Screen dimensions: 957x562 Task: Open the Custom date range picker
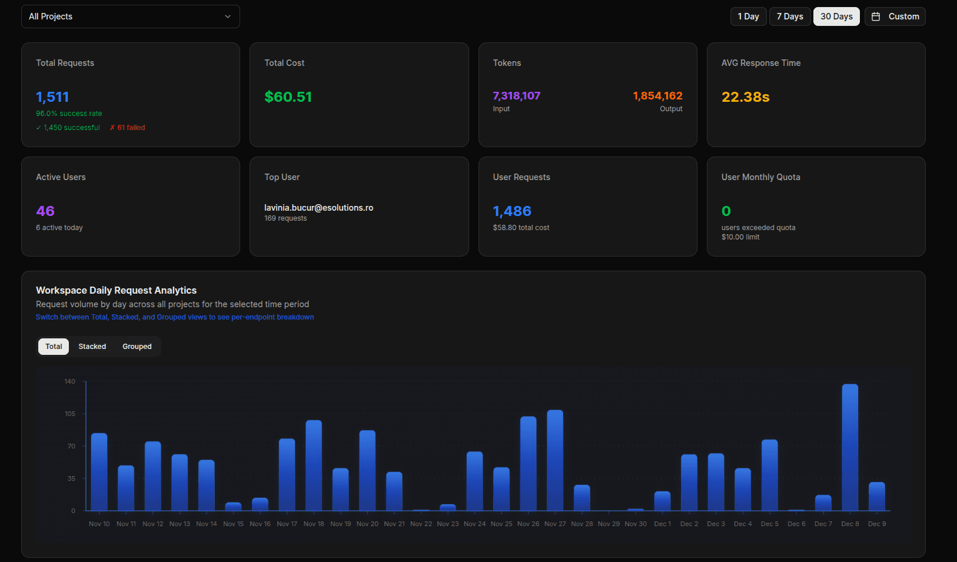click(x=895, y=16)
